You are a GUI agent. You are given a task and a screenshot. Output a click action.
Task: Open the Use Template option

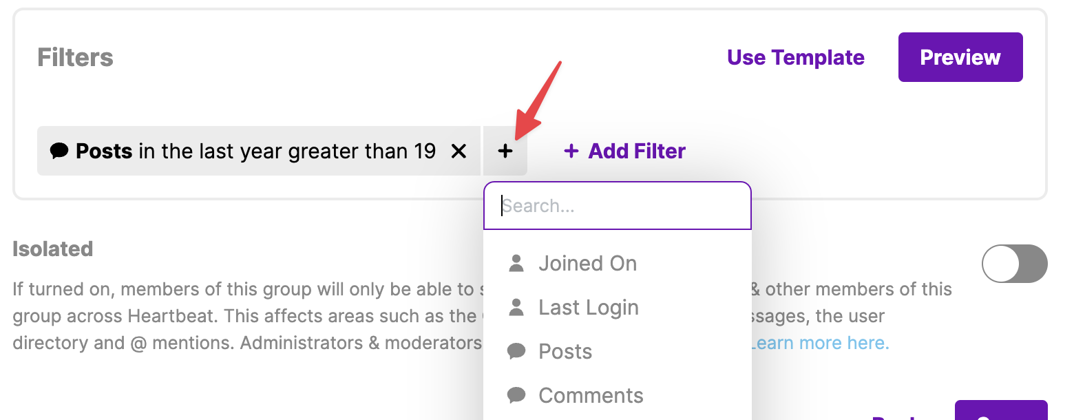coord(796,57)
